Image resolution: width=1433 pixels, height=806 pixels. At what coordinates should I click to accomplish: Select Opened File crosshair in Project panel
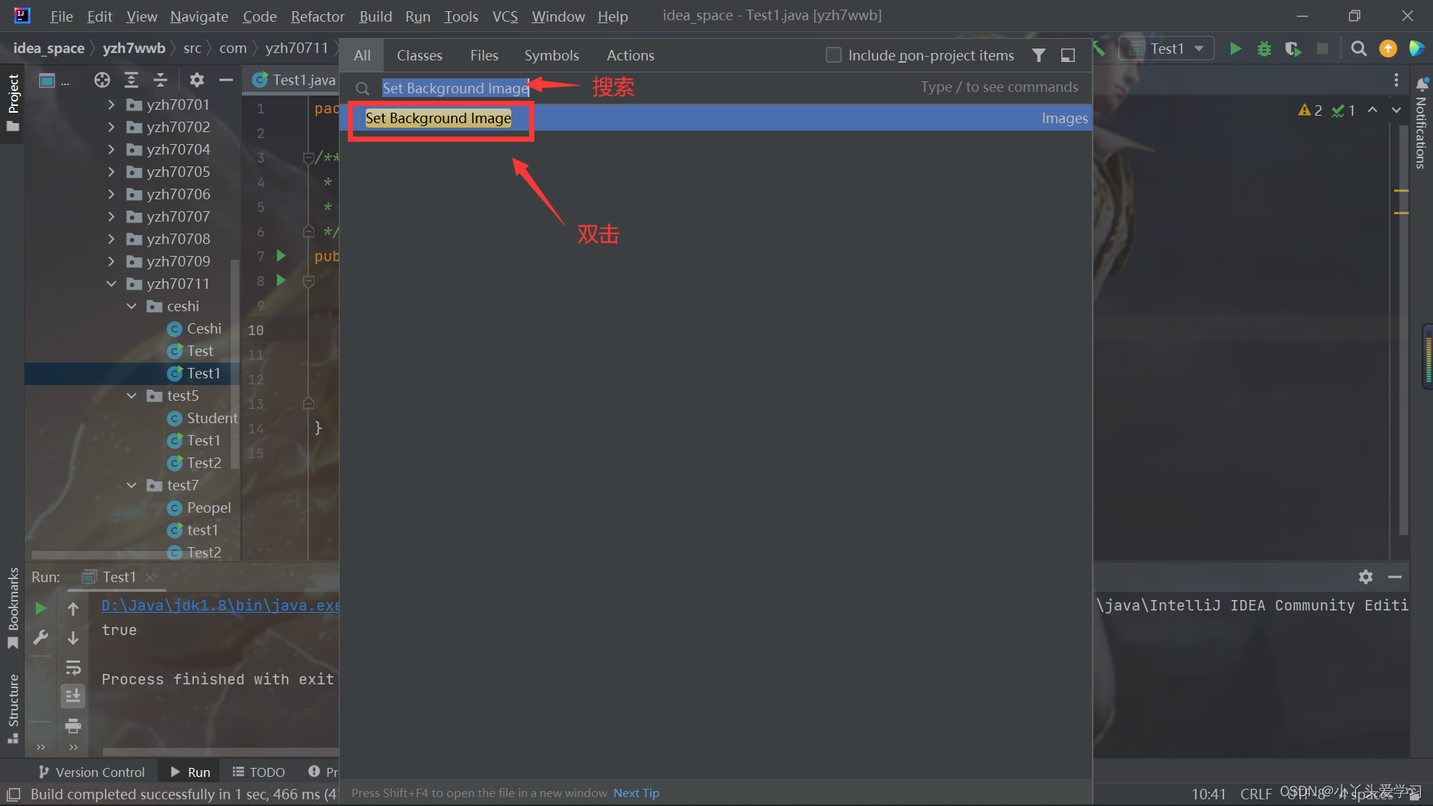pyautogui.click(x=102, y=80)
